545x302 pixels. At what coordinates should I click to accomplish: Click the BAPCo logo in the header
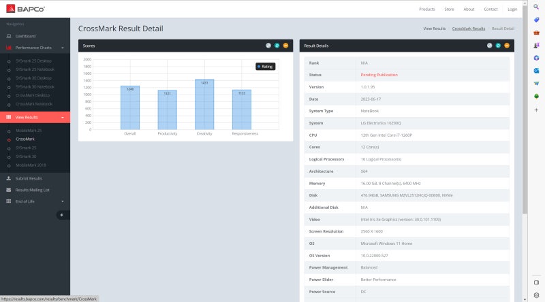point(25,9)
